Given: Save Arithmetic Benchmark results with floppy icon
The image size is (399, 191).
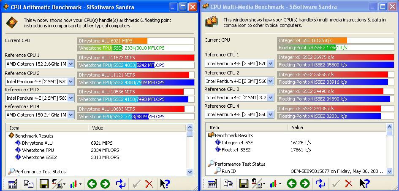Looking at the screenshot, I should click(x=44, y=184).
